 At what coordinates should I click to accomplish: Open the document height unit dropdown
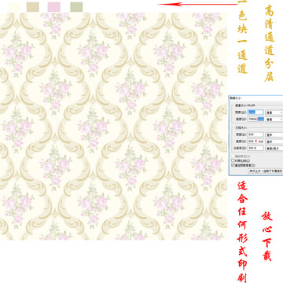274,141
